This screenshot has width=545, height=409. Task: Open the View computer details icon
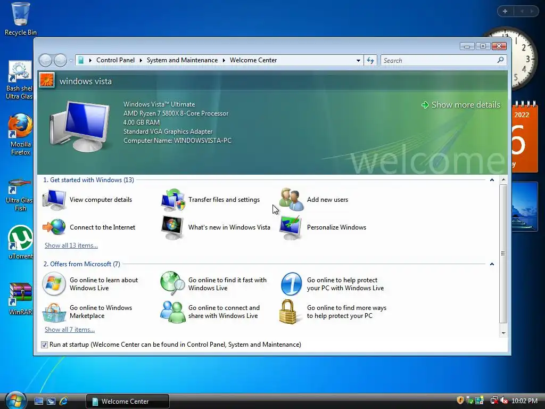tap(54, 200)
